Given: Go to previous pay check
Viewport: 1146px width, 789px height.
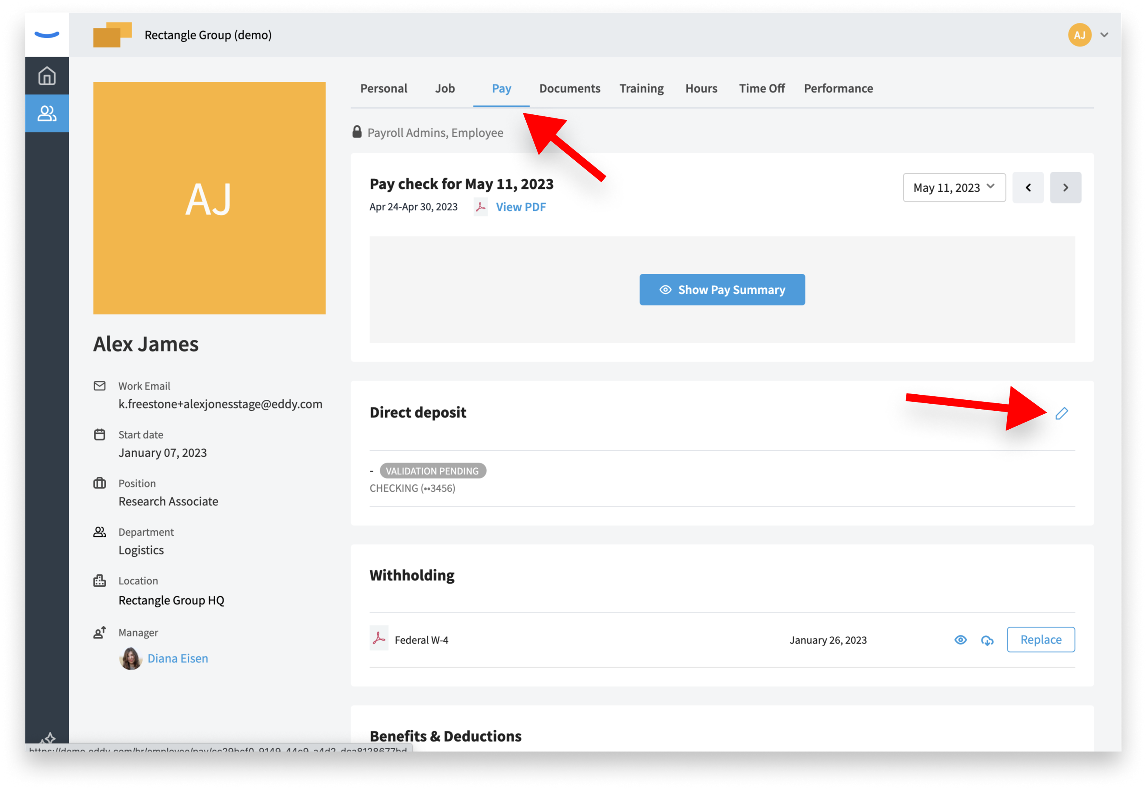Looking at the screenshot, I should [1028, 188].
